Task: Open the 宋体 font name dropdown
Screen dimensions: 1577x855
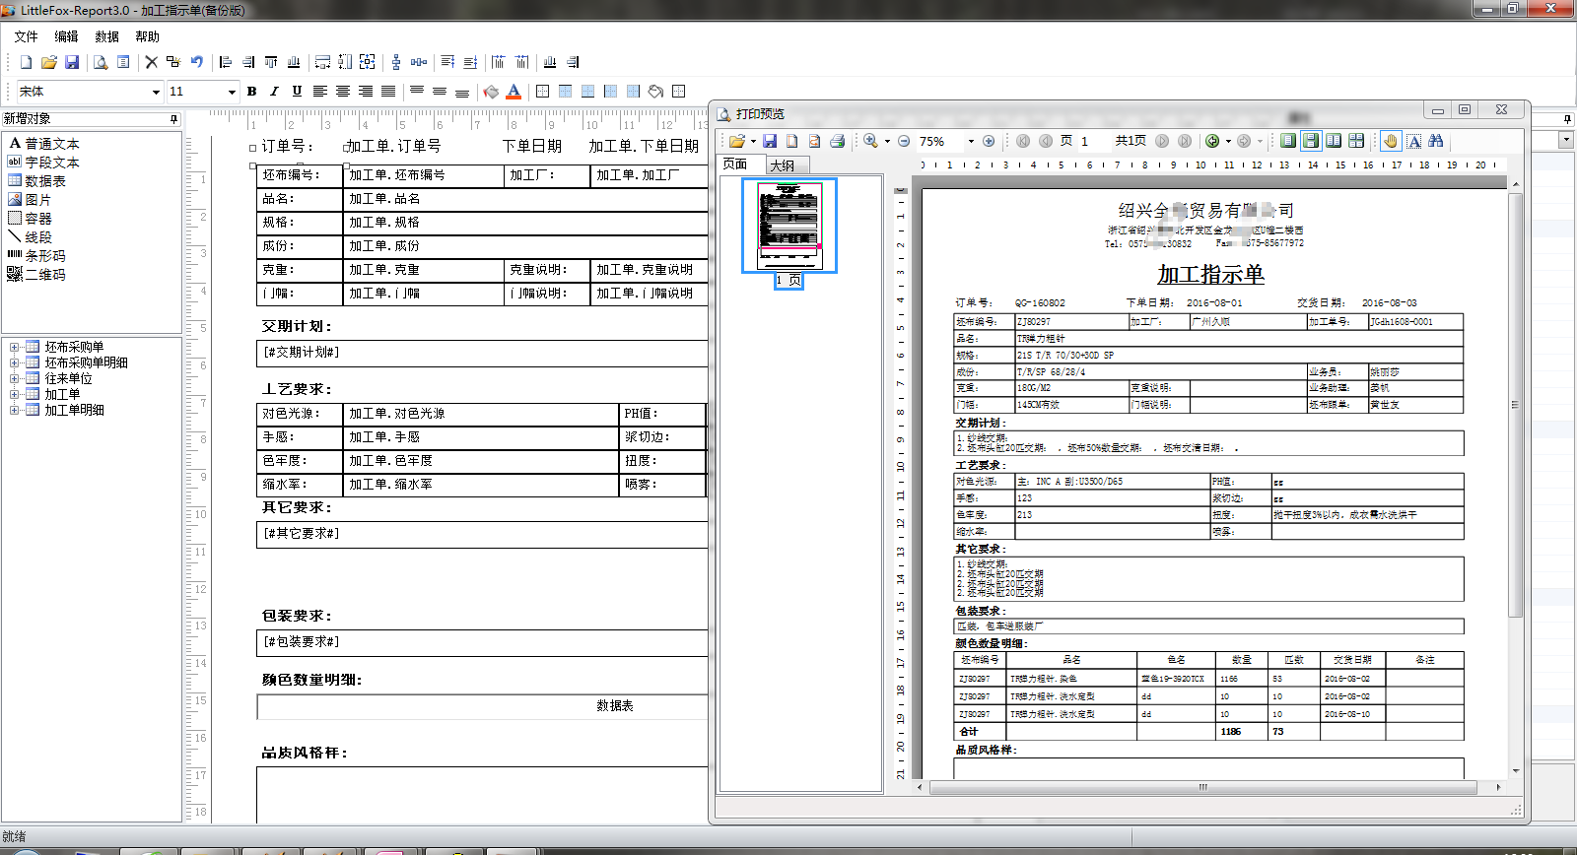Action: tap(156, 92)
